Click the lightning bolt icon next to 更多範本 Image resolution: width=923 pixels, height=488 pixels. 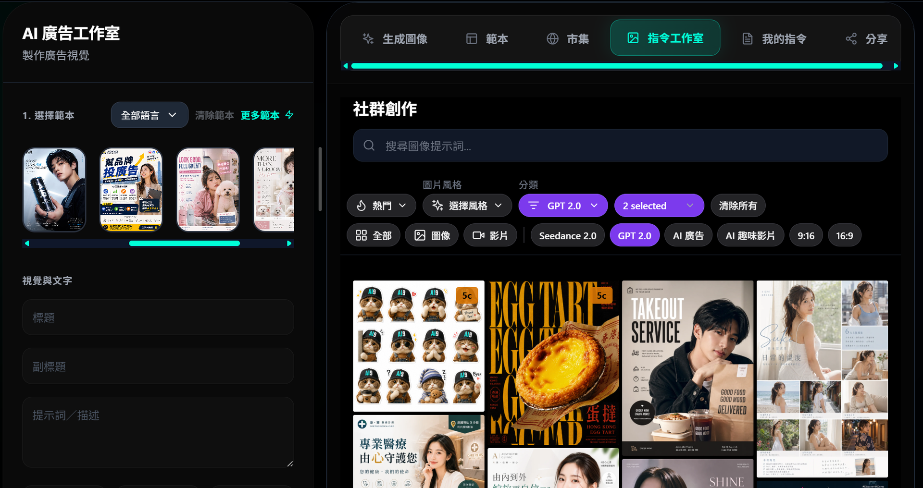(x=289, y=115)
